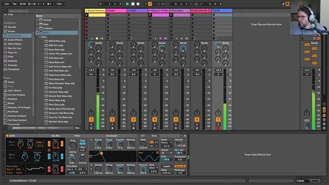Open the User Library place
The image size is (329, 185).
click(14, 90)
